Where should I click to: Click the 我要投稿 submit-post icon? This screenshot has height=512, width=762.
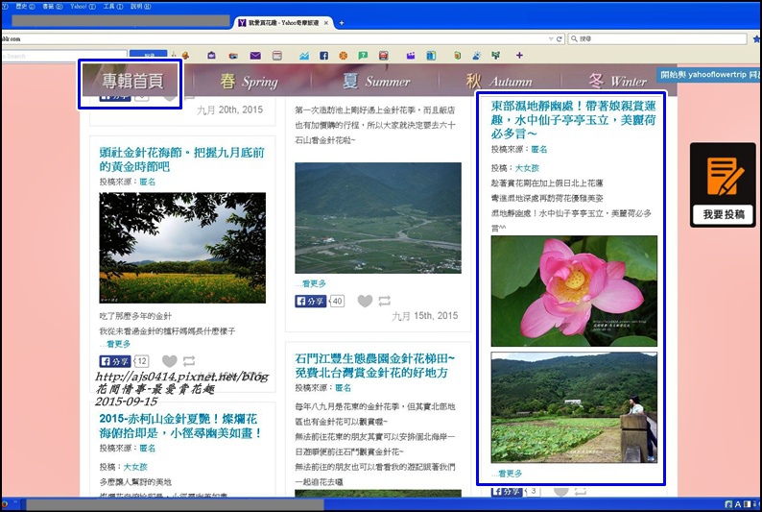(x=723, y=184)
